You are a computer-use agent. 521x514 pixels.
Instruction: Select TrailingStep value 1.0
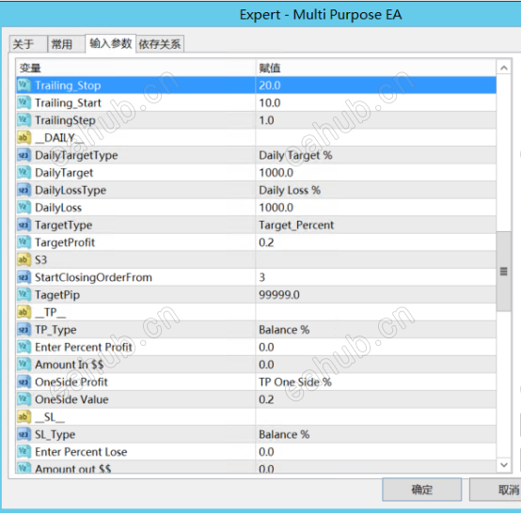coord(376,120)
